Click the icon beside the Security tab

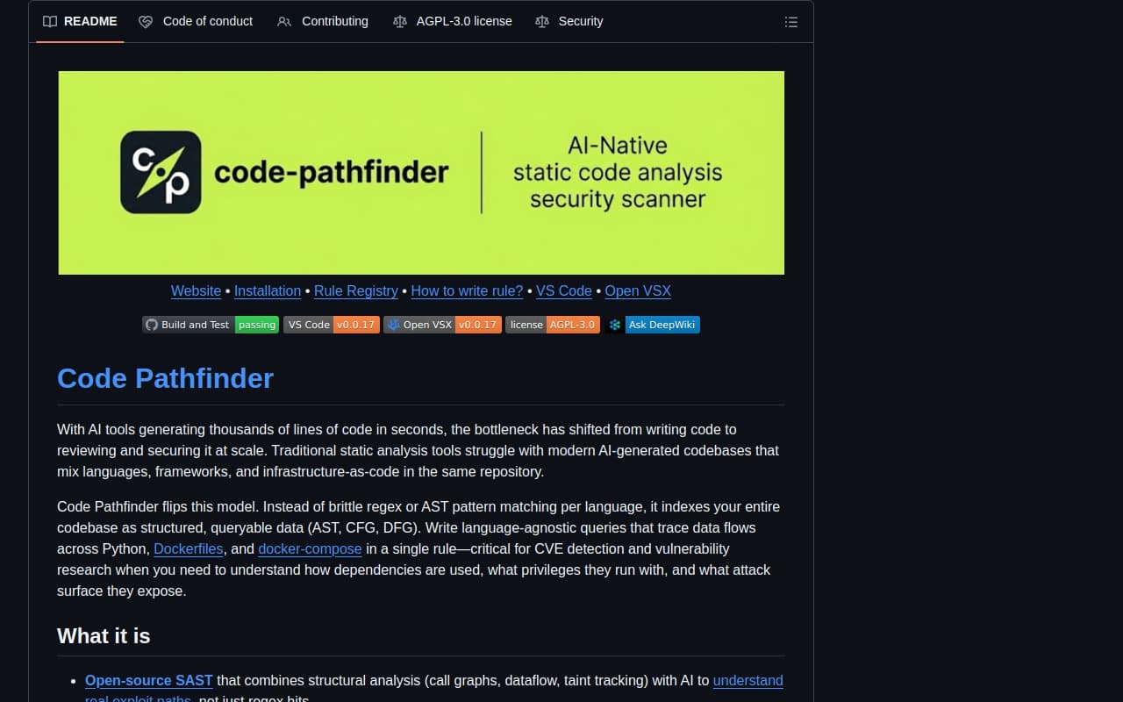(x=542, y=21)
